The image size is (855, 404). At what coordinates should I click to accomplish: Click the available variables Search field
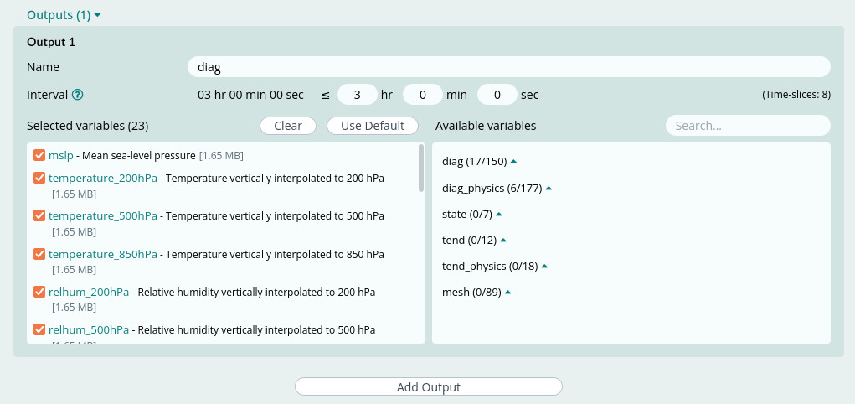748,126
